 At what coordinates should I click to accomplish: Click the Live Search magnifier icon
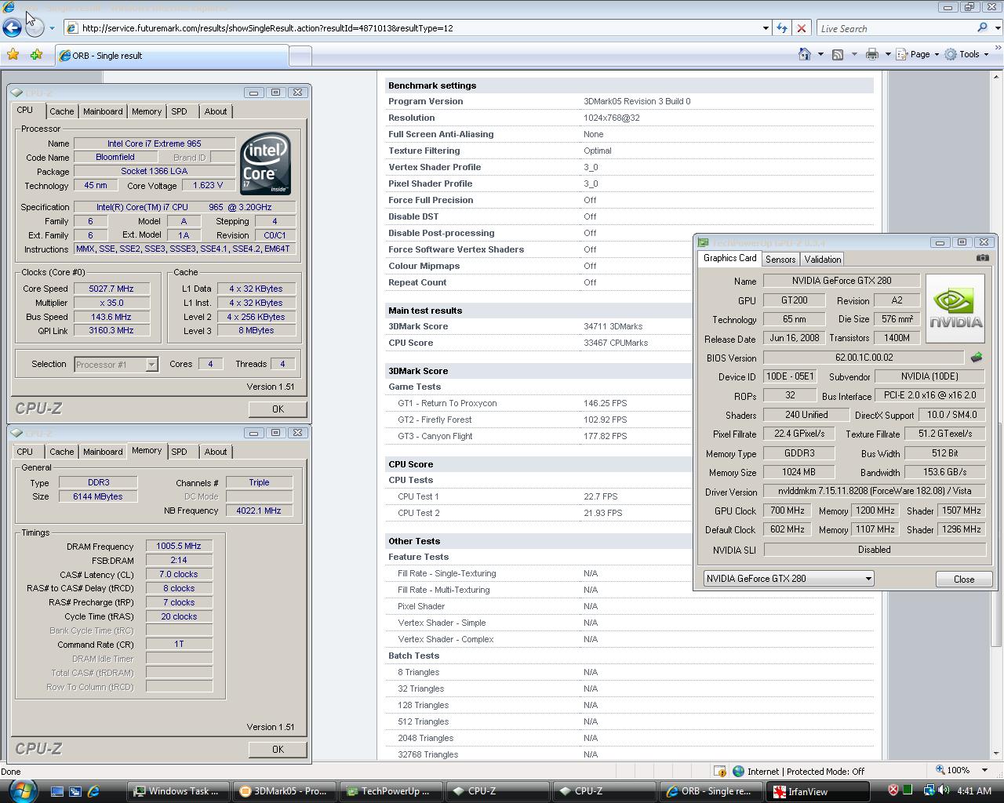pos(982,28)
